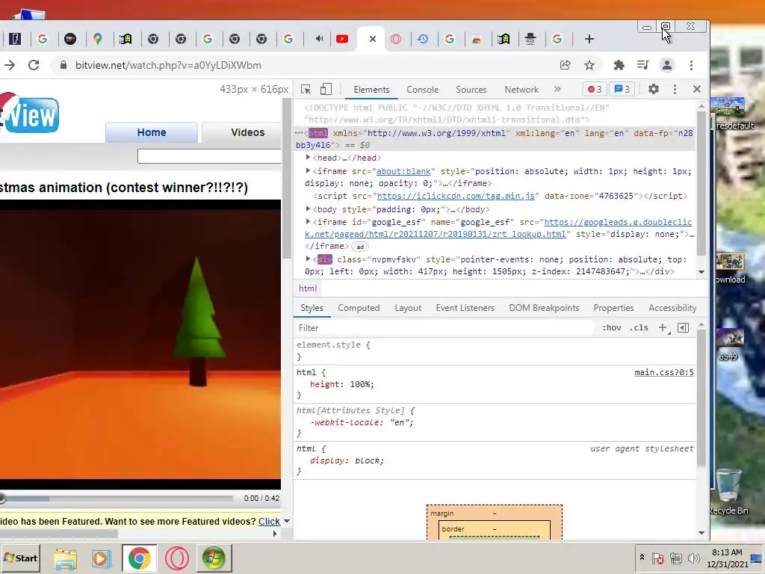The image size is (765, 574).
Task: Click the address bar URL
Action: [168, 66]
